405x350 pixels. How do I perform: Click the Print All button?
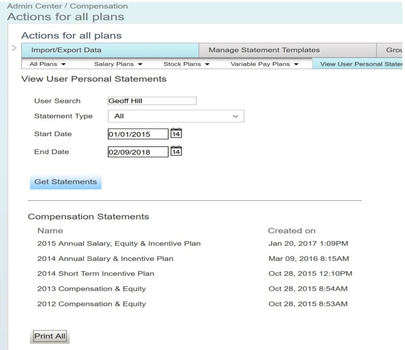click(50, 336)
